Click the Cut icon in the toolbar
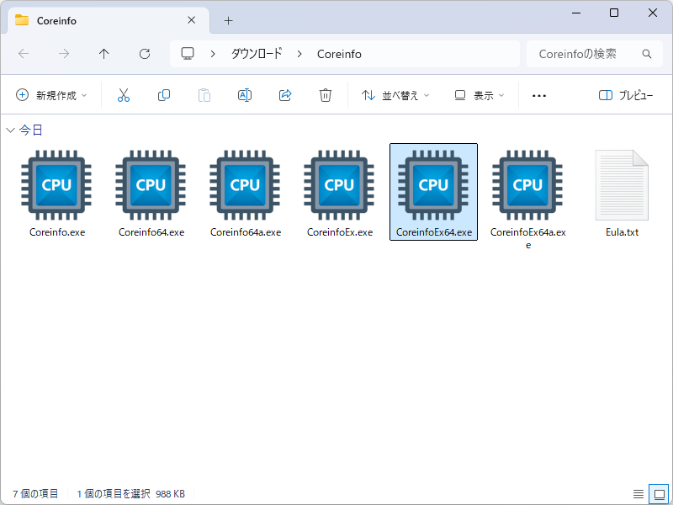 (x=124, y=95)
